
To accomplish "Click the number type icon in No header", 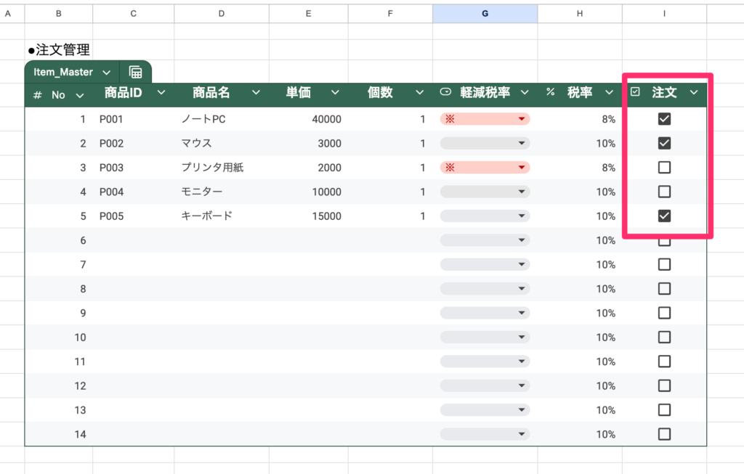I will pos(38,95).
